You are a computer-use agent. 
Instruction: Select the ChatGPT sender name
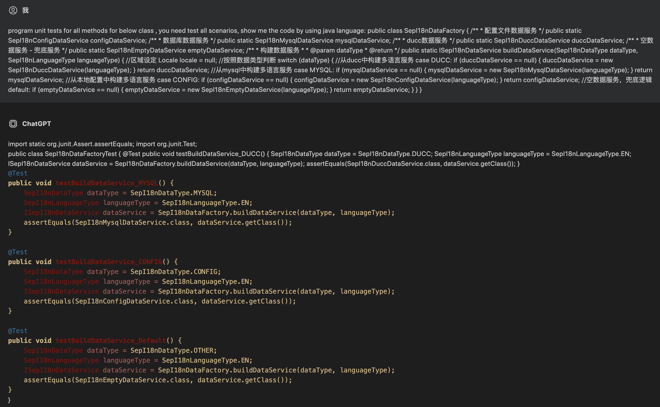pyautogui.click(x=37, y=123)
